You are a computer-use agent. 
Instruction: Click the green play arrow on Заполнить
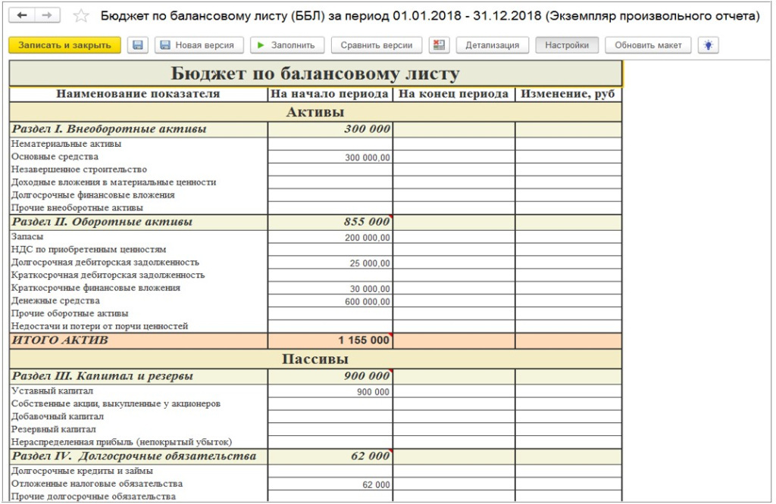click(261, 45)
